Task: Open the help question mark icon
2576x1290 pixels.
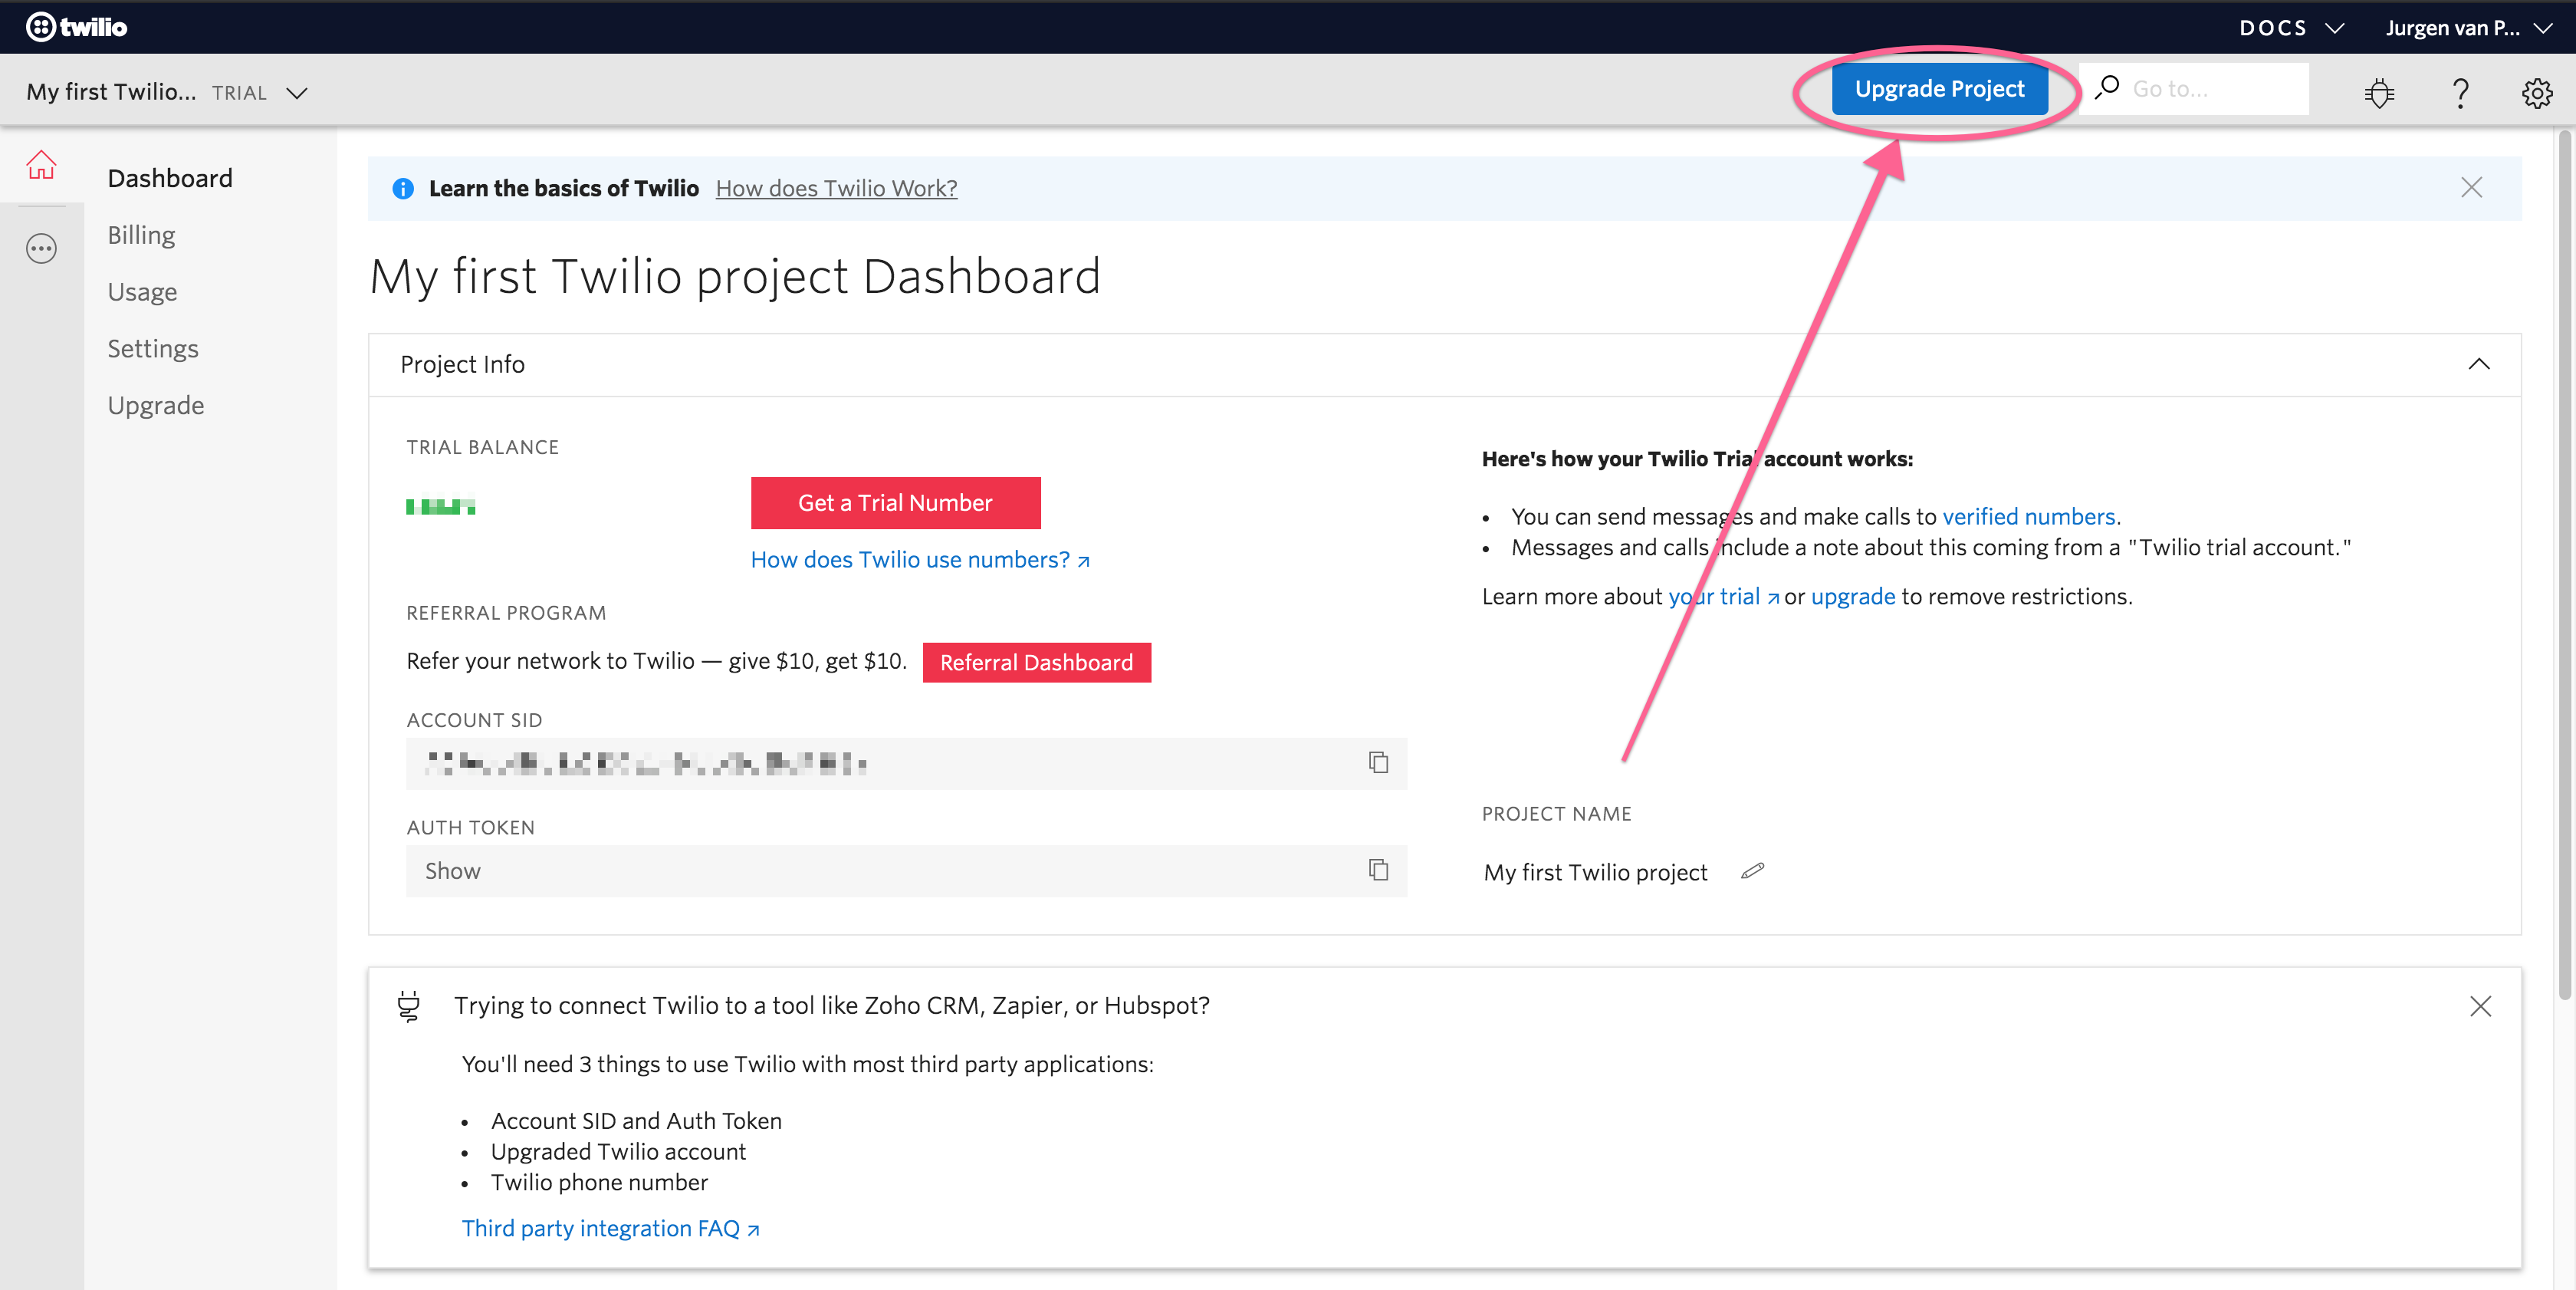Action: coord(2460,92)
